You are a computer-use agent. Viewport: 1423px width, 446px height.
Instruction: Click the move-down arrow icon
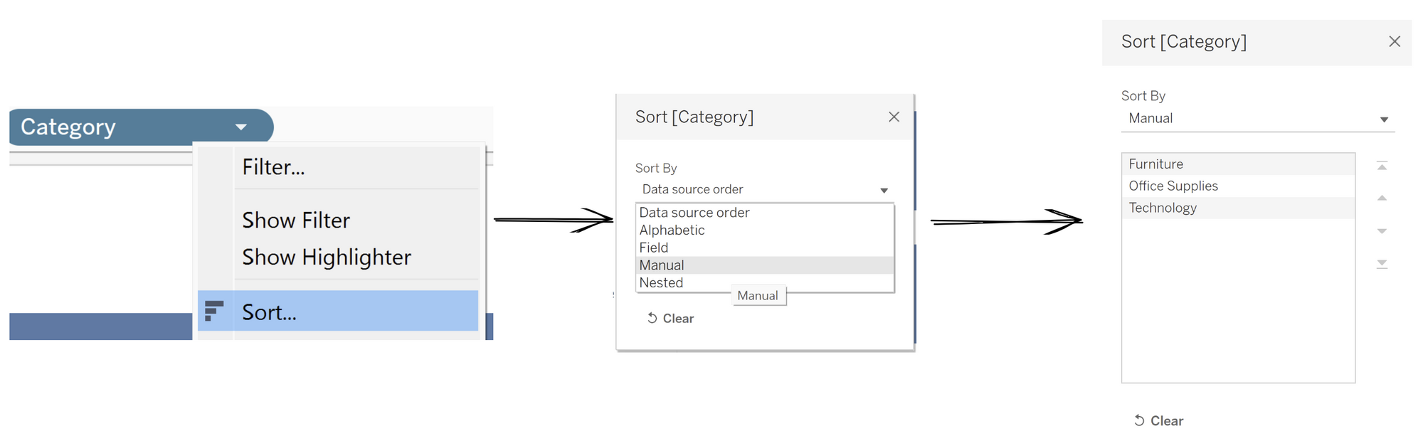pyautogui.click(x=1382, y=231)
